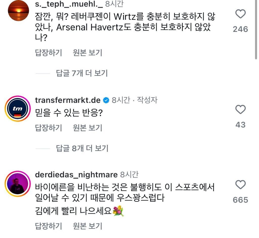Image resolution: width=259 pixels, height=238 pixels.
Task: Click the comments scrollbar thumb
Action: click(x=256, y=29)
